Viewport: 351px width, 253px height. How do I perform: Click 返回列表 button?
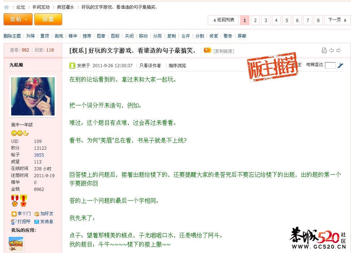pos(223,20)
